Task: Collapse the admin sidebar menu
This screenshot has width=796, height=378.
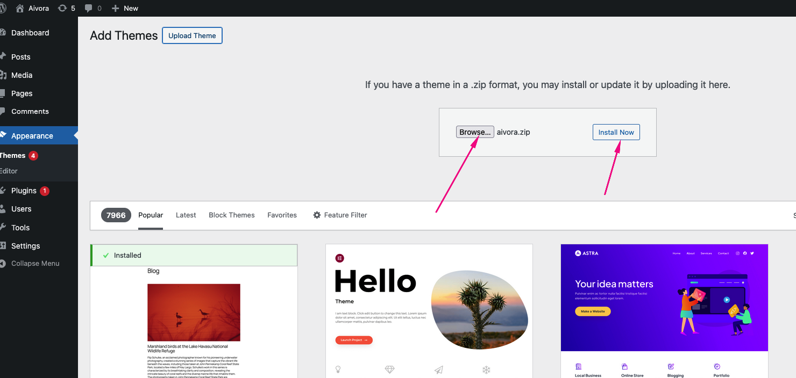Action: [35, 264]
